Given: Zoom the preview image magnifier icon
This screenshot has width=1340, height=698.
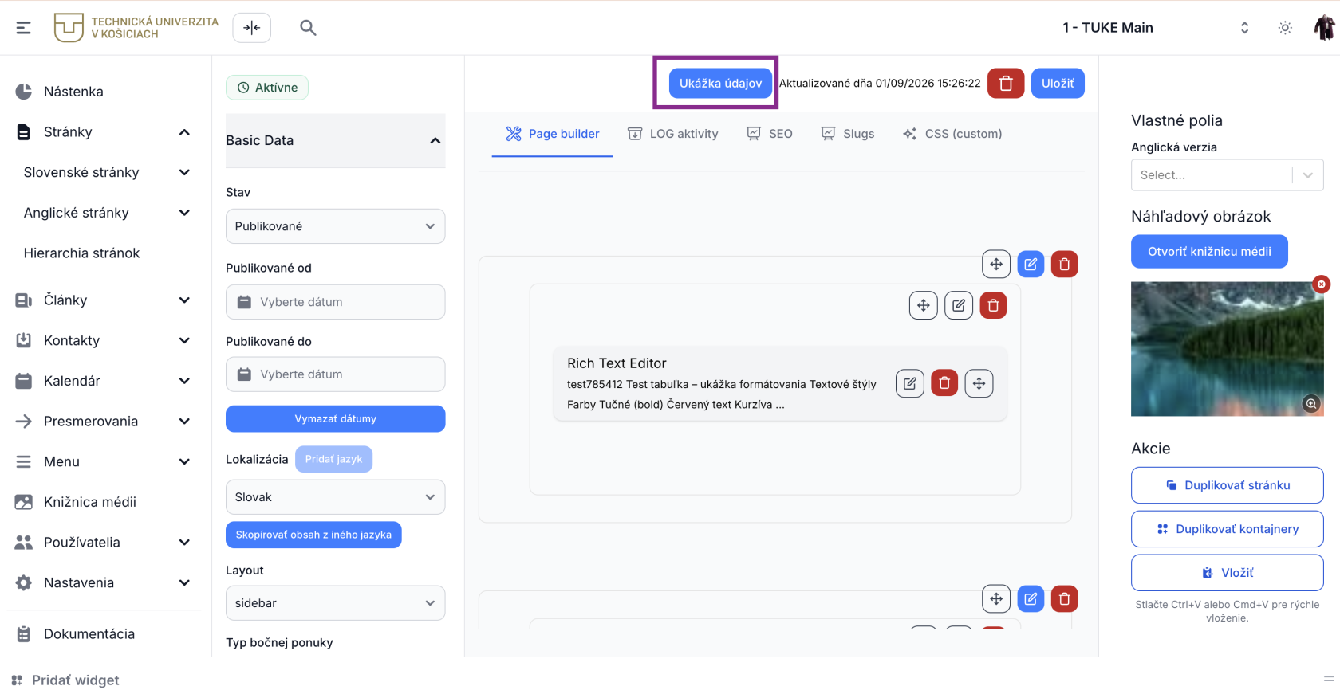Looking at the screenshot, I should (1311, 403).
